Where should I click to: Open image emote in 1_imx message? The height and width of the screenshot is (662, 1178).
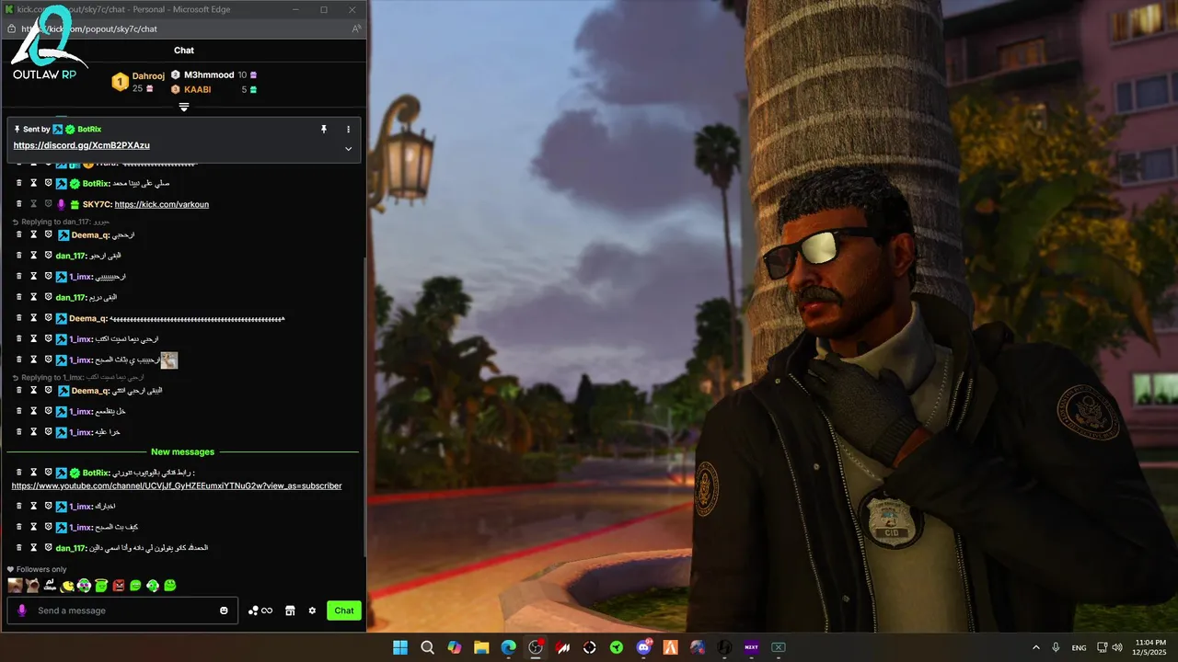click(x=169, y=360)
